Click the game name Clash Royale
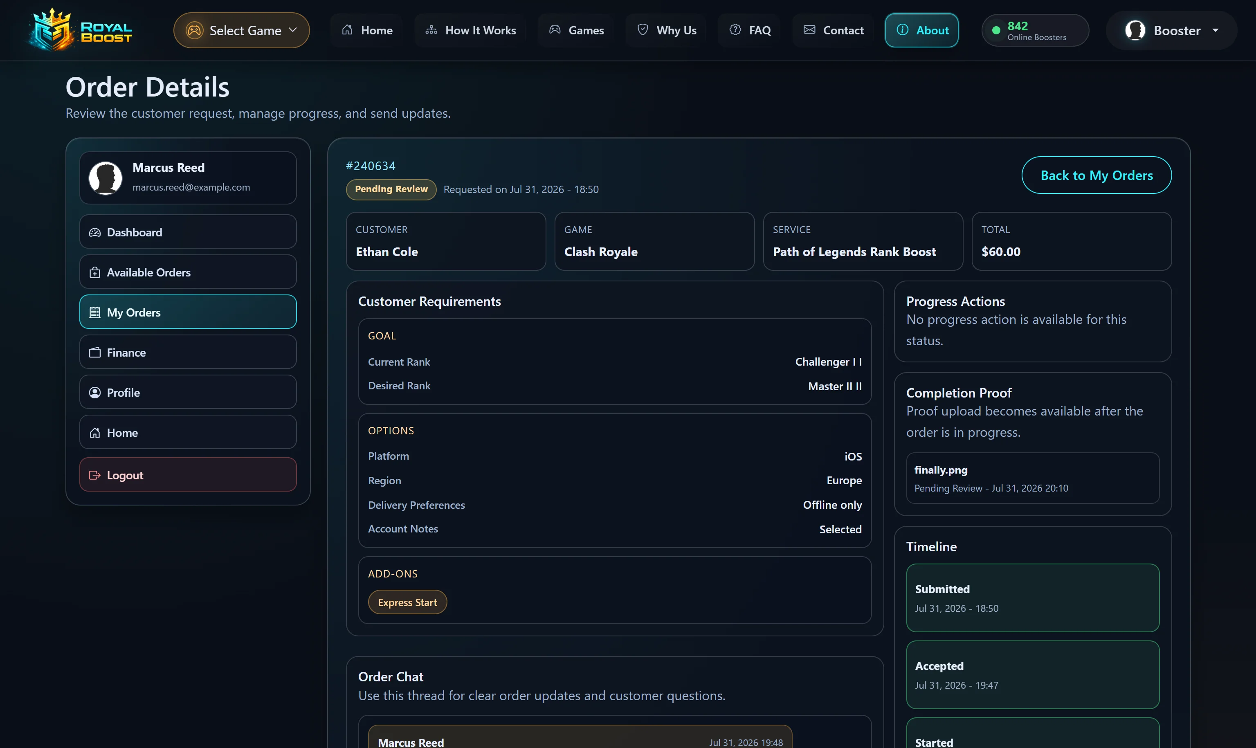 (x=601, y=252)
